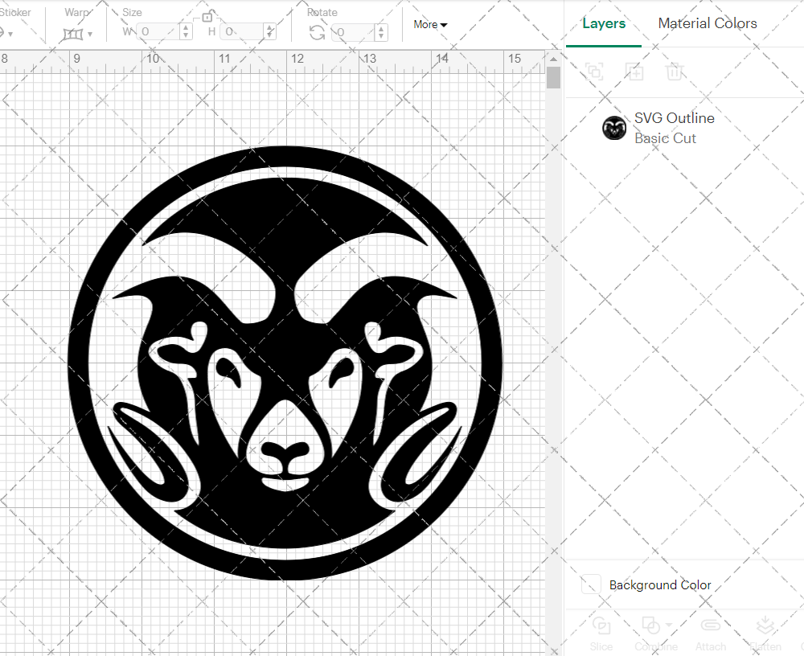
Task: Click the Rotate angle input field
Action: click(x=354, y=32)
